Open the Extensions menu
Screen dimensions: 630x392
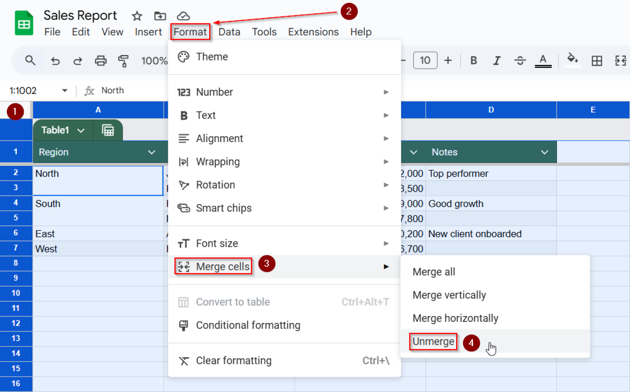tap(313, 32)
